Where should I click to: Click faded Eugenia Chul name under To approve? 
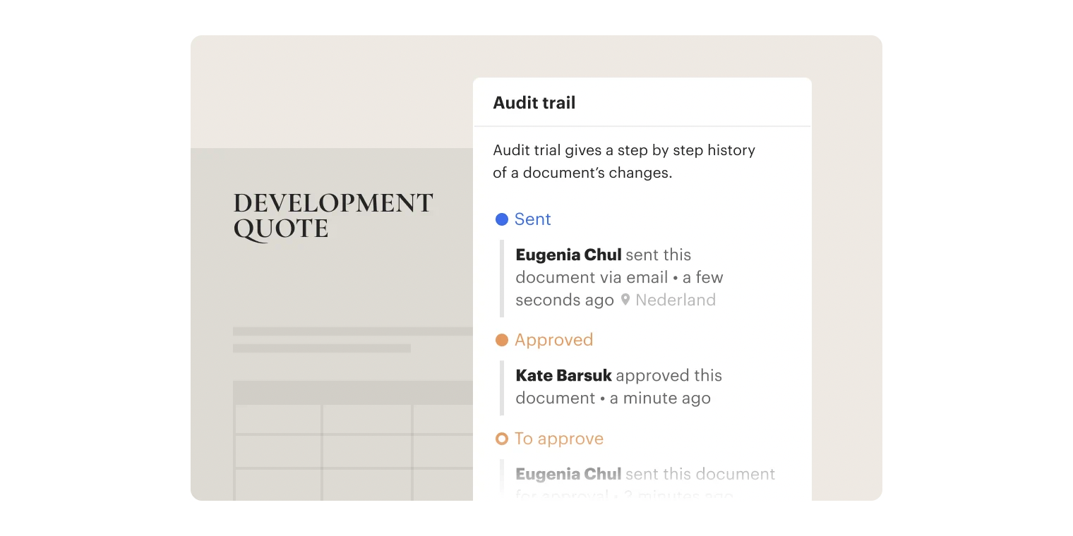(568, 474)
